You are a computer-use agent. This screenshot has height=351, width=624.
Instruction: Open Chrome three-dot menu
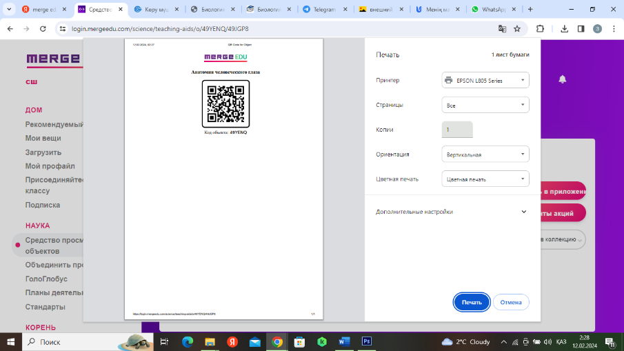coord(614,29)
